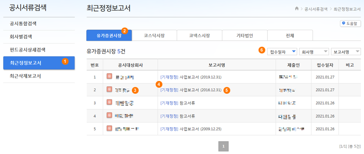Click 최근정정보고서 breadcrumb text
The image size is (364, 154).
347,9
